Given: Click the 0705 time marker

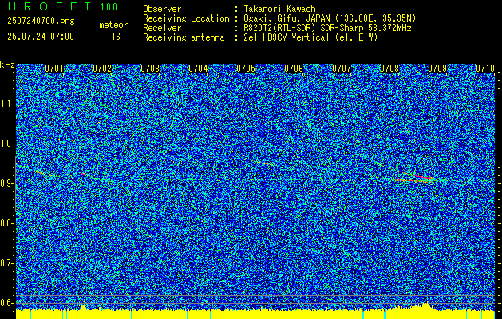Looking at the screenshot, I should tap(246, 68).
